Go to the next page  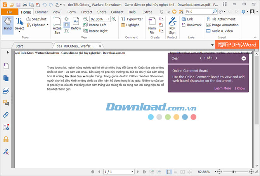coord(138,172)
